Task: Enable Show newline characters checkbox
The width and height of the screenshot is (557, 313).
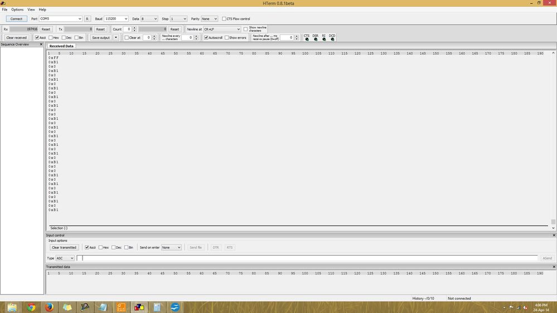Action: click(x=245, y=29)
